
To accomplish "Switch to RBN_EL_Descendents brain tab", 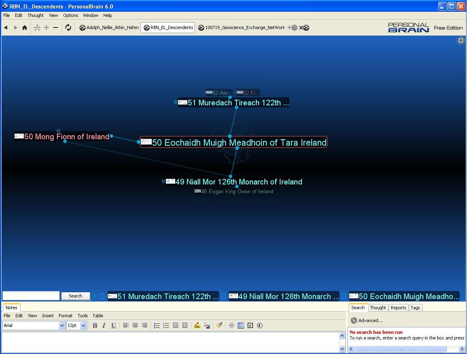I will 168,28.
